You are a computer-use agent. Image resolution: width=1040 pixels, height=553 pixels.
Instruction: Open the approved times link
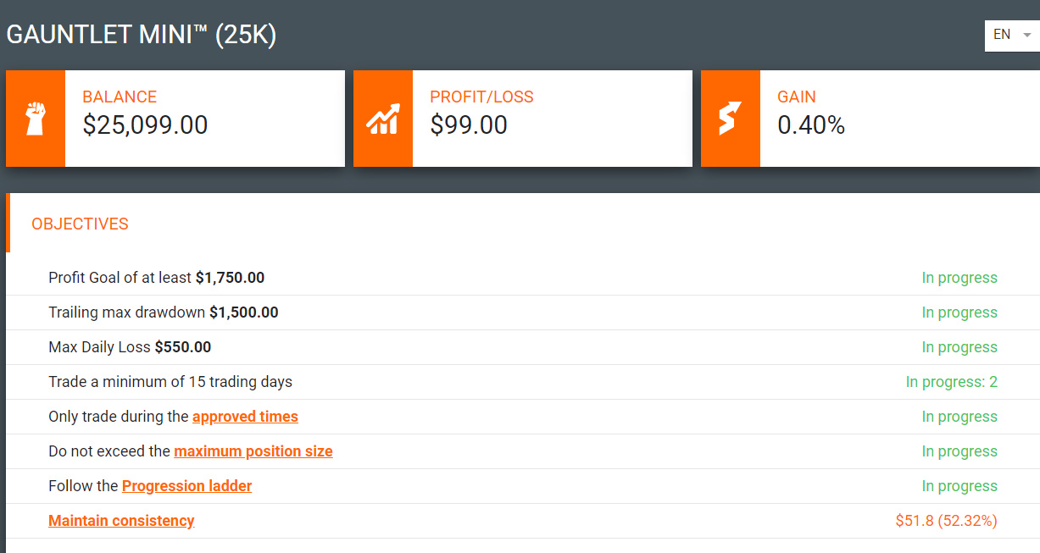coord(245,417)
